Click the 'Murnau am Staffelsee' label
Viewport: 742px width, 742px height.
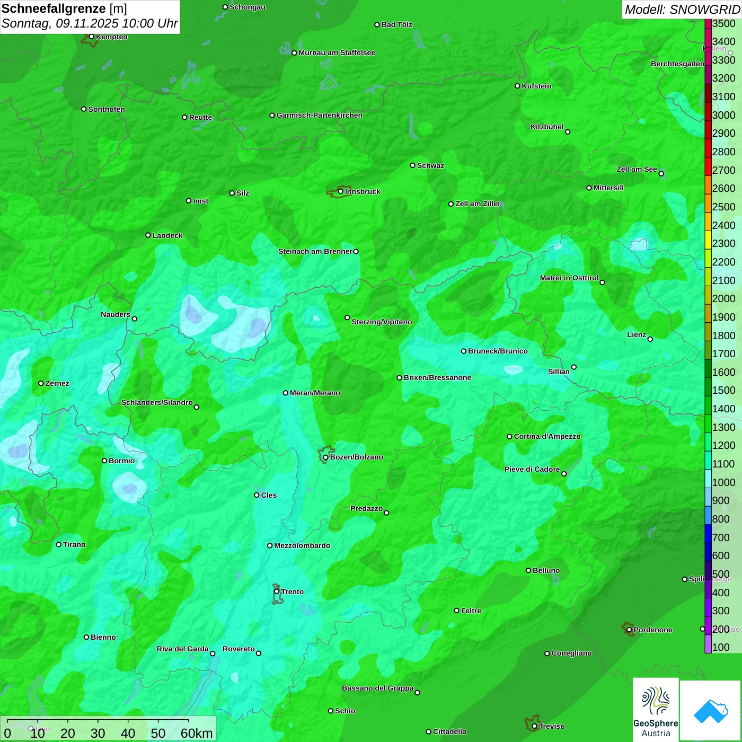[337, 52]
